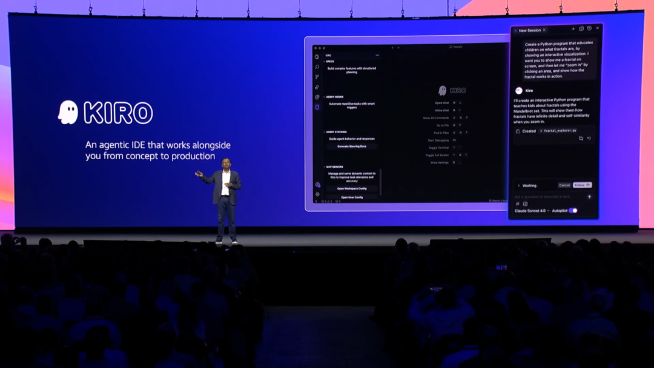This screenshot has width=654, height=368.
Task: Click the back navigation arrow in the title bar
Action: coord(392,47)
